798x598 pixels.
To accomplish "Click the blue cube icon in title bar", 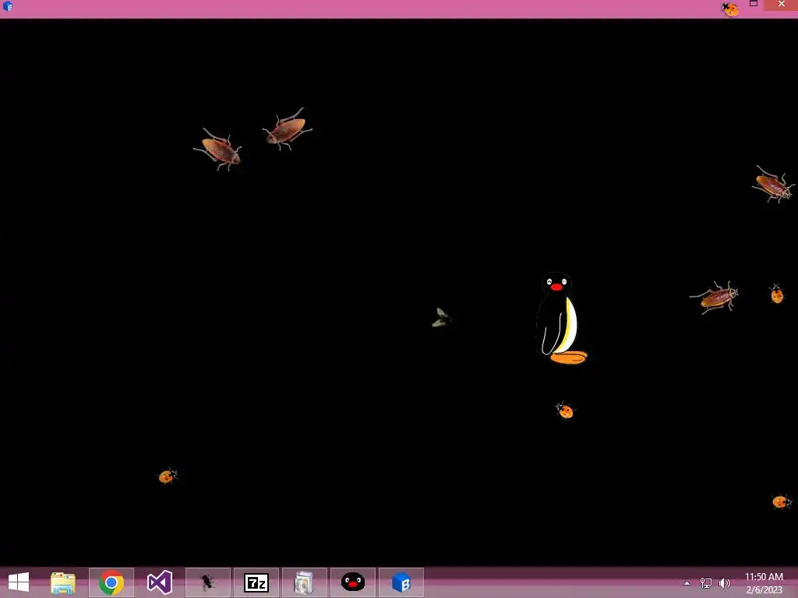I will [8, 6].
